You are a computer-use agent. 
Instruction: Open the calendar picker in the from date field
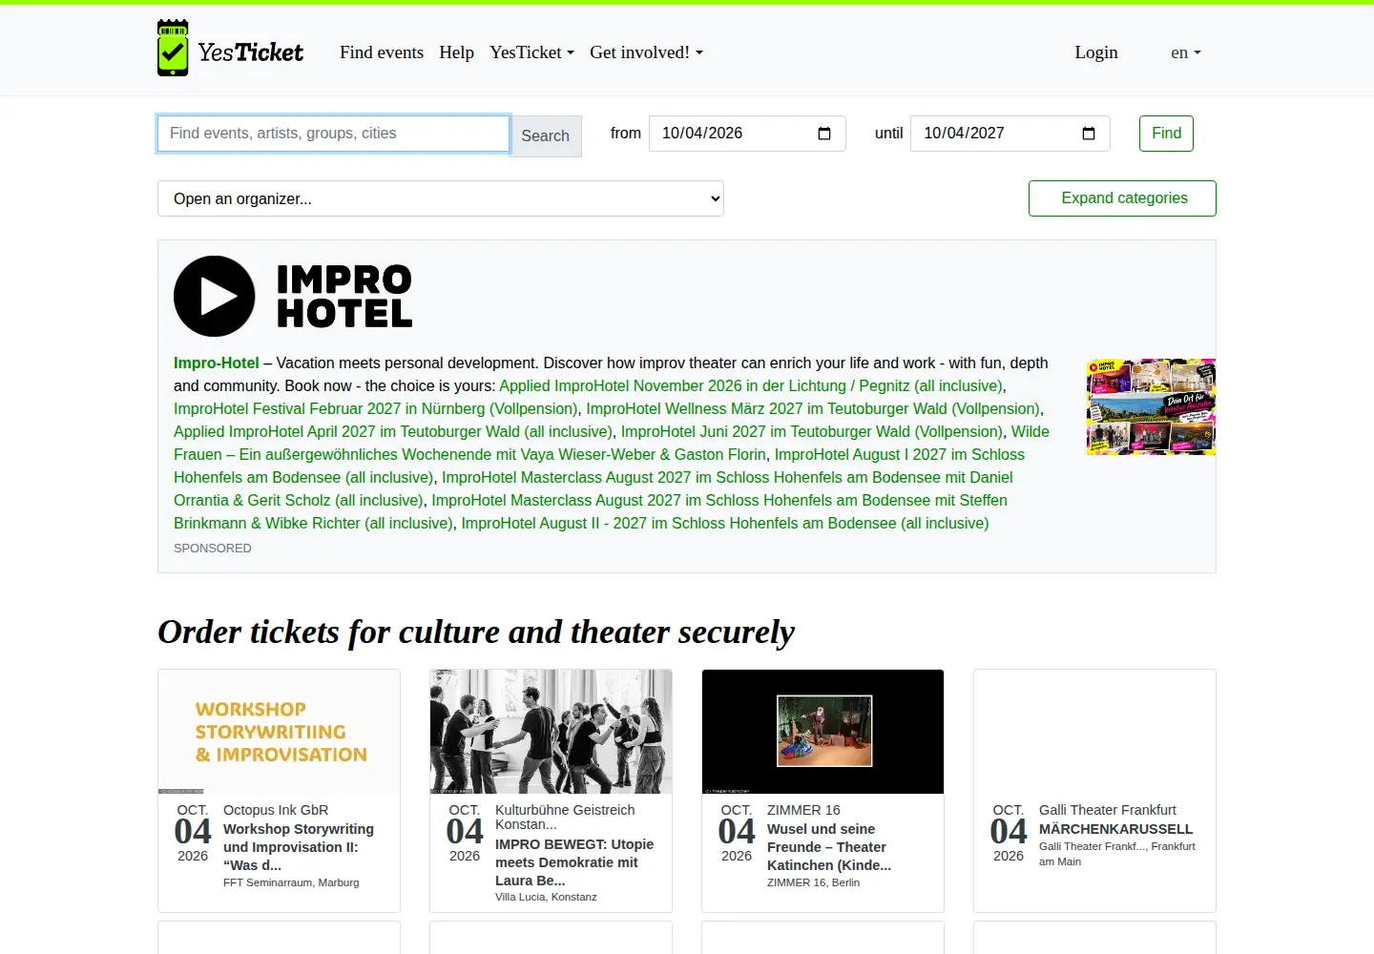(824, 134)
